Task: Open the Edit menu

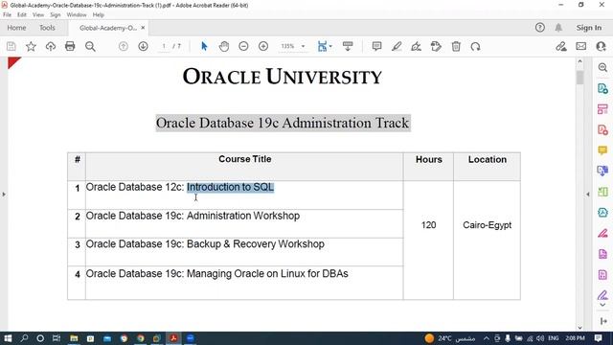Action: tap(22, 15)
